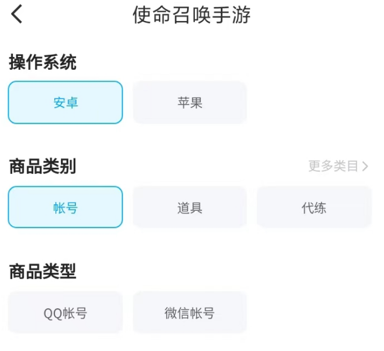
Task: Select 安卓 as the operating system
Action: (x=65, y=103)
